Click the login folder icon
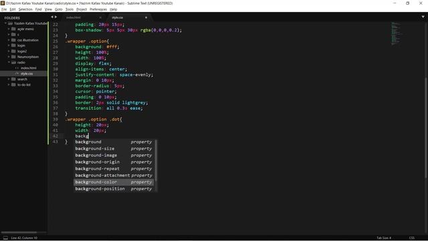The image size is (428, 241). 13,46
